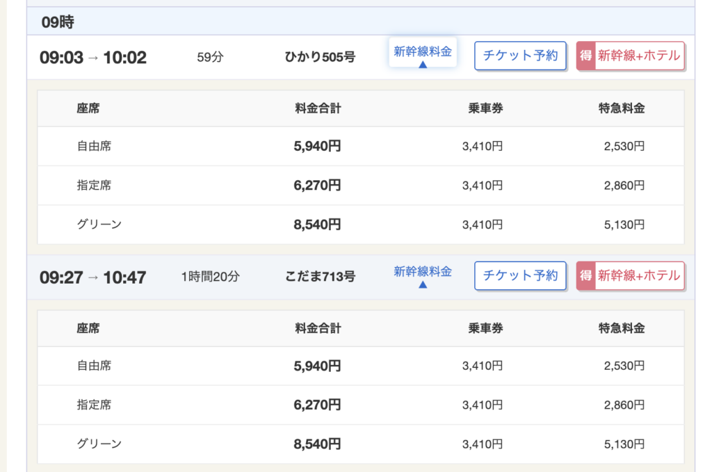Click 5,940円 total in こだま713号 table

[317, 366]
